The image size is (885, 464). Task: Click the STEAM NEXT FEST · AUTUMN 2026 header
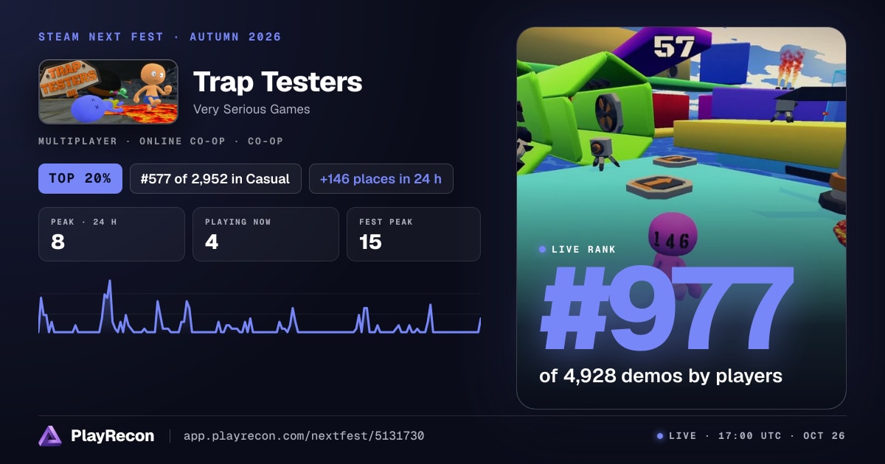tap(160, 37)
